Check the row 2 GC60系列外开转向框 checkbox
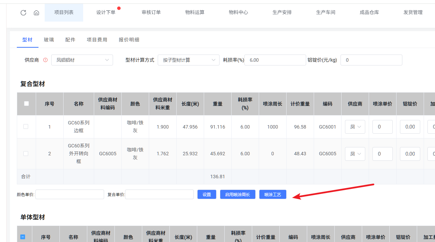This screenshot has width=435, height=242. 26,154
